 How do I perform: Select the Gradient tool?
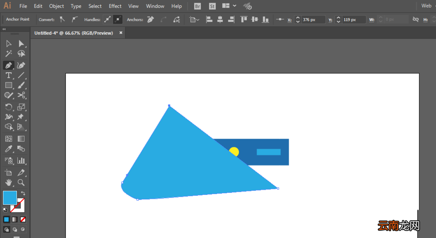(x=21, y=139)
